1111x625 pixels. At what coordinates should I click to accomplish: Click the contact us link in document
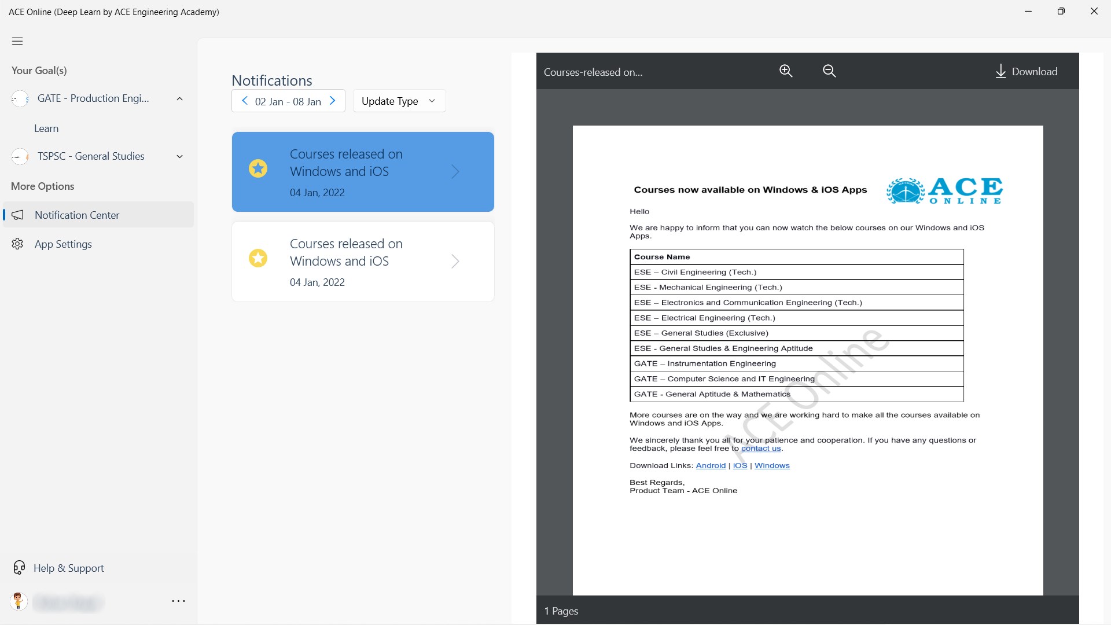pyautogui.click(x=761, y=448)
